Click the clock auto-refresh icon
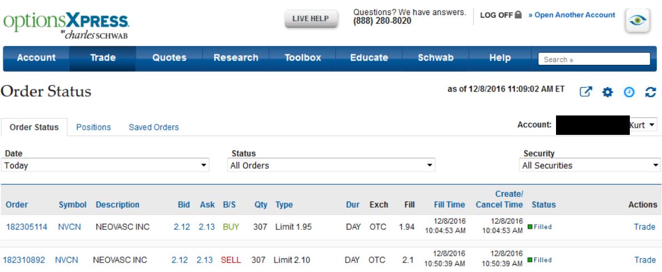This screenshot has height=272, width=662. [629, 92]
